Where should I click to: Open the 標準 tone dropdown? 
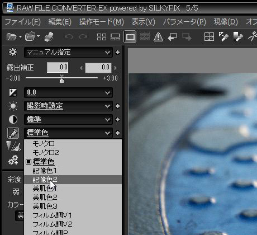click(68, 120)
